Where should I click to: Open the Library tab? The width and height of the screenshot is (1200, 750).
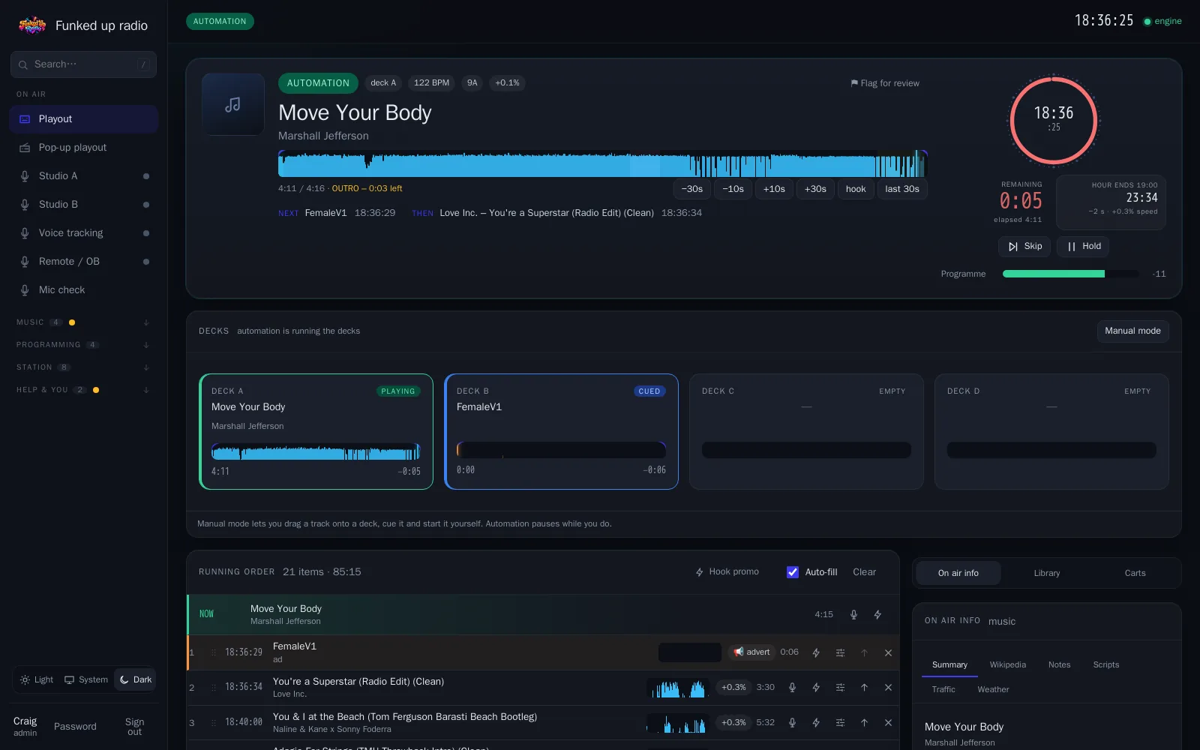(x=1047, y=573)
